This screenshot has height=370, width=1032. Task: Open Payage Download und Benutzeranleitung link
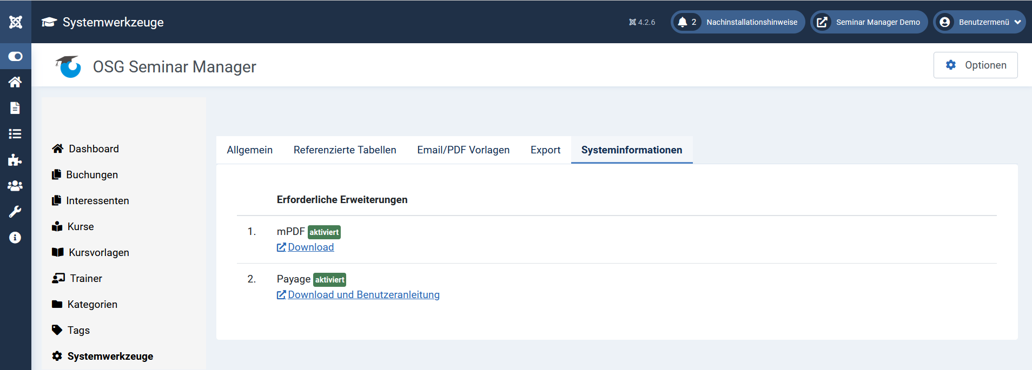[x=363, y=295]
